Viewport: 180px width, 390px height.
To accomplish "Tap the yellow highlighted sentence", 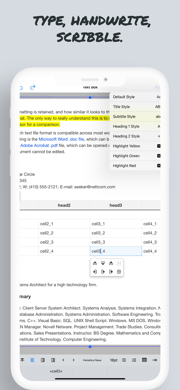I will (x=65, y=121).
